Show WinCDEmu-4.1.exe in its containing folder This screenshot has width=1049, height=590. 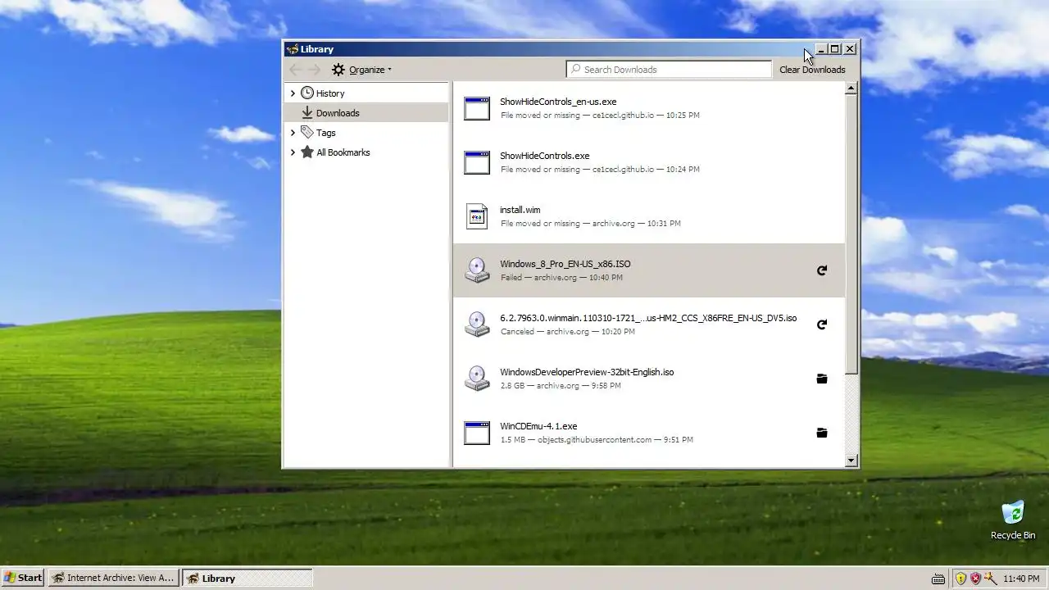pos(822,433)
